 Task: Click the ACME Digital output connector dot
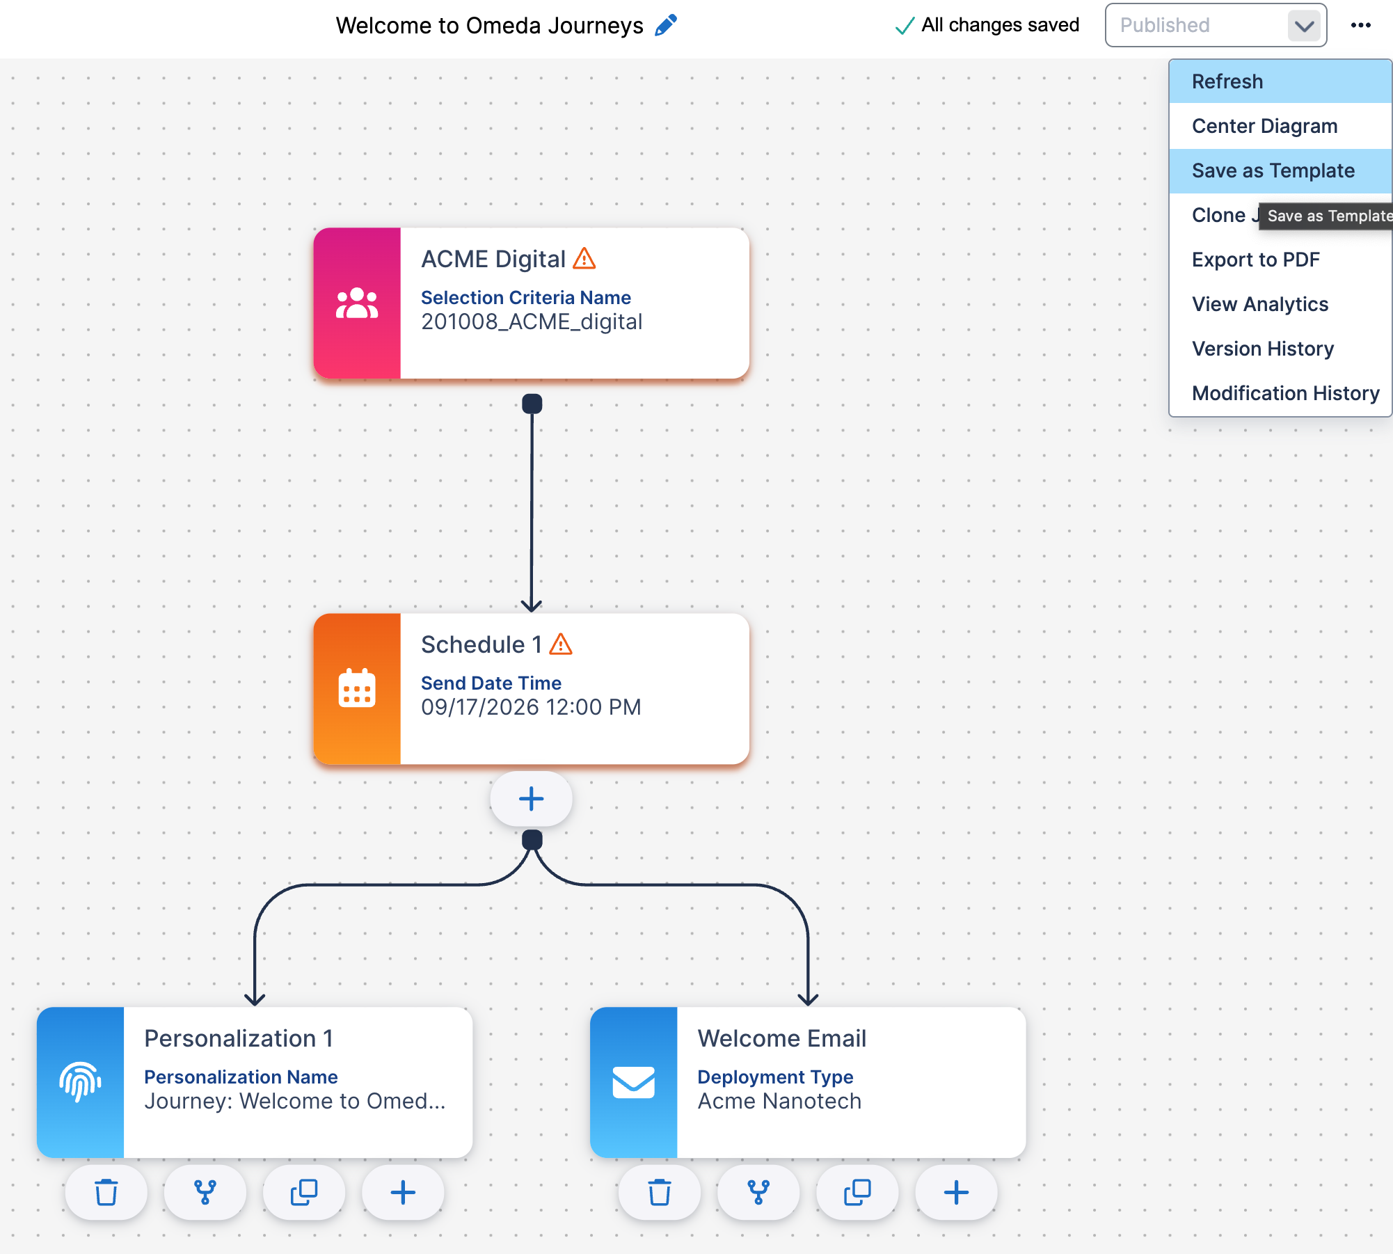coord(532,404)
